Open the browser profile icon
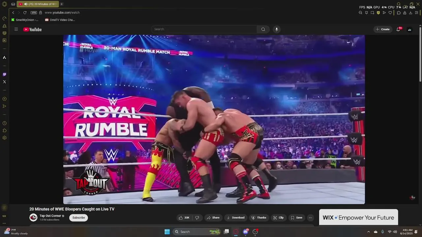The image size is (422, 237). pyautogui.click(x=405, y=13)
